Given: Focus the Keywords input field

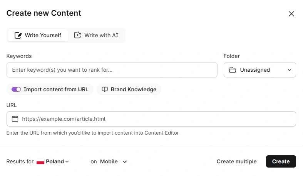Looking at the screenshot, I should point(112,70).
